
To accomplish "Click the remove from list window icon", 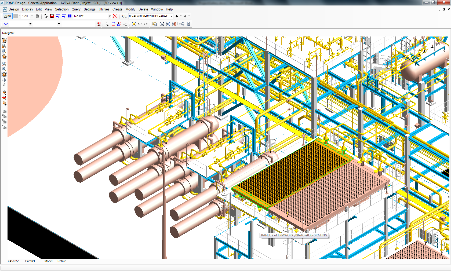I will coord(64,16).
